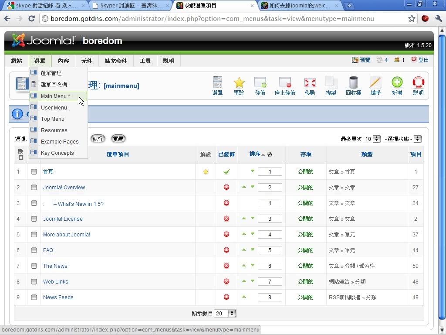The height and width of the screenshot is (335, 446).
Task: Click the 編輯 edit pencil icon
Action: [375, 86]
